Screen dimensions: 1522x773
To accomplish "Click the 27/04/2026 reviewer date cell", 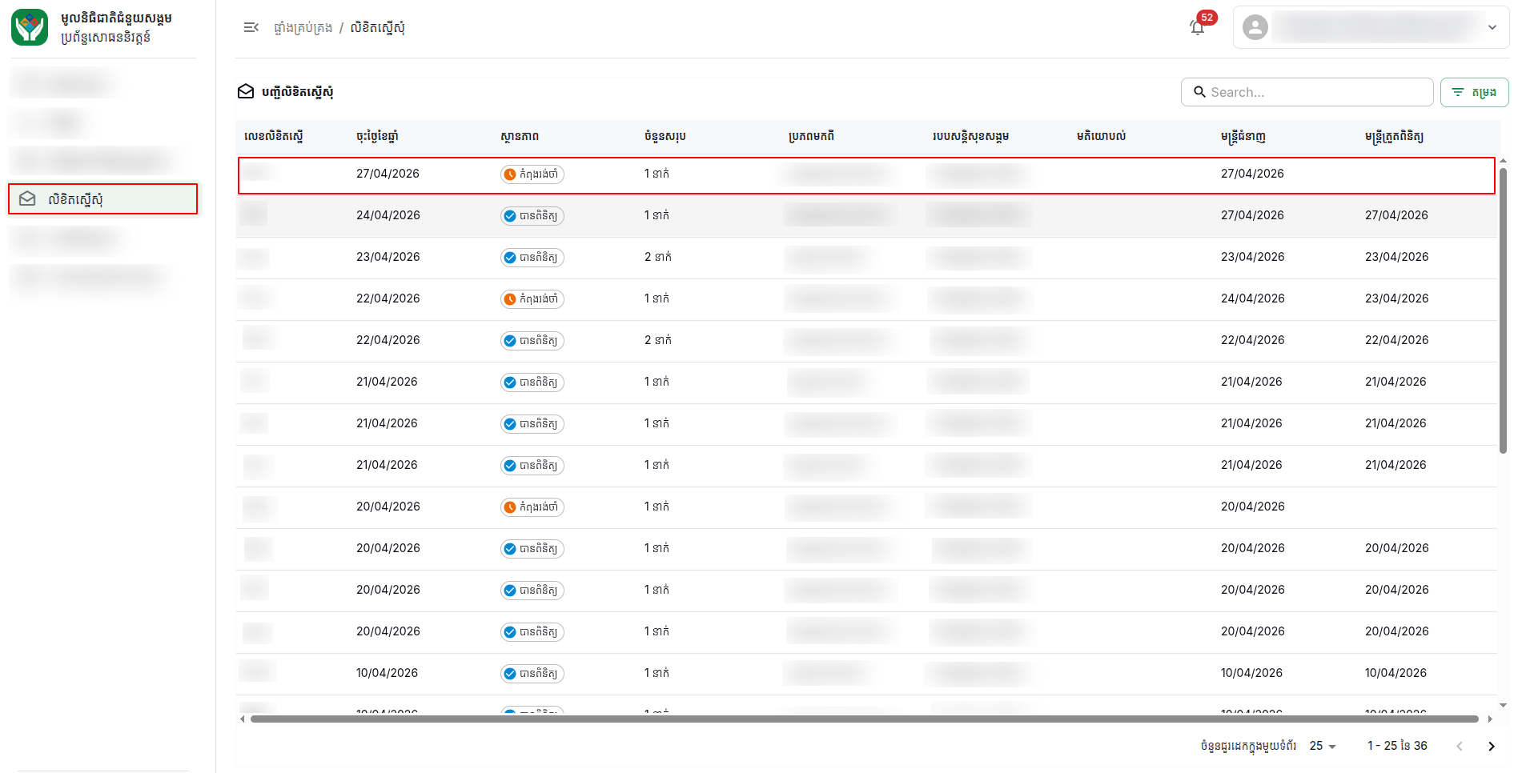I will point(1396,215).
